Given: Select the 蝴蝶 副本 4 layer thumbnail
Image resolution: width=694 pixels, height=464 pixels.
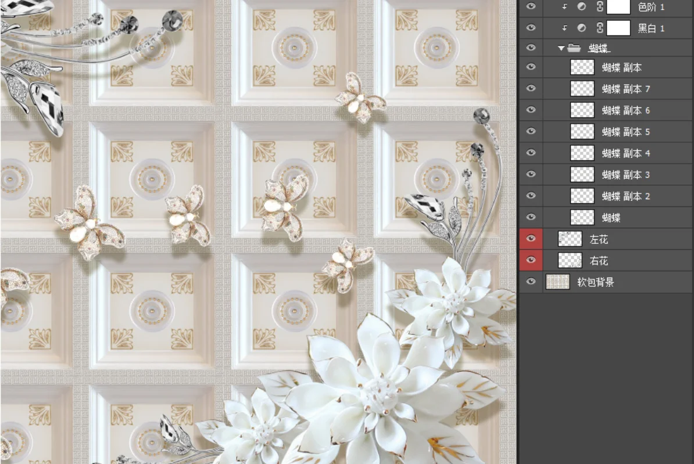Looking at the screenshot, I should coord(582,153).
